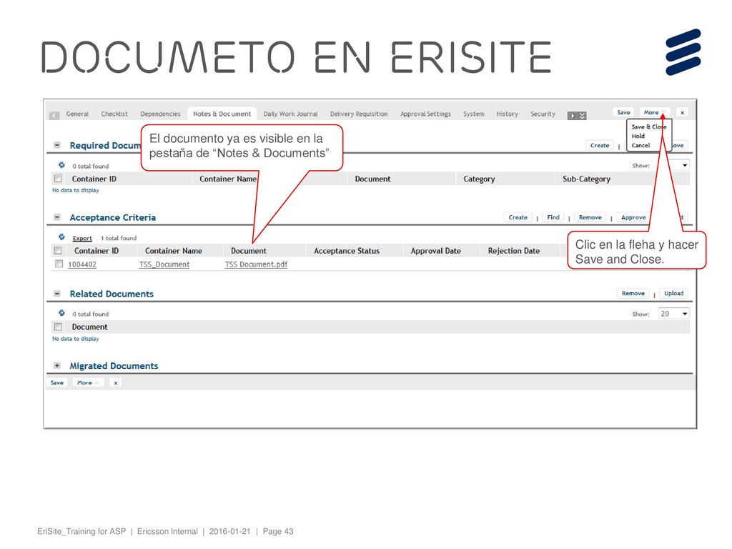Click the bottom Save button
The image size is (732, 549).
click(x=57, y=382)
